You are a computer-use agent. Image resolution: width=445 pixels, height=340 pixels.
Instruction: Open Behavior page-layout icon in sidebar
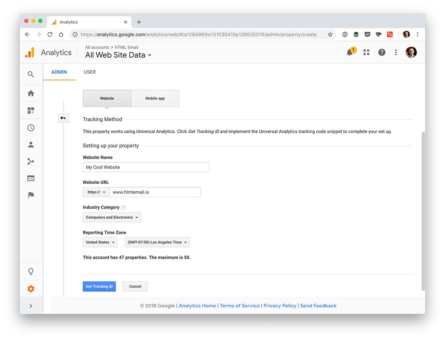coord(31,178)
